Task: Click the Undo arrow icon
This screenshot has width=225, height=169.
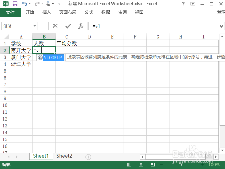Action: click(x=24, y=4)
